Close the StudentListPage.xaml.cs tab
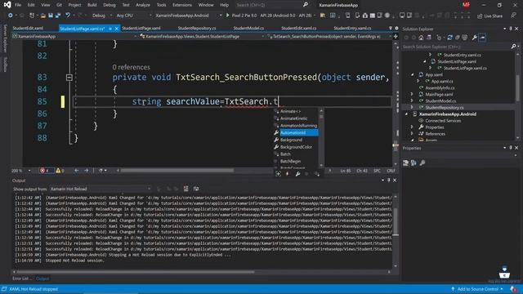Image resolution: width=523 pixels, height=294 pixels. click(116, 29)
